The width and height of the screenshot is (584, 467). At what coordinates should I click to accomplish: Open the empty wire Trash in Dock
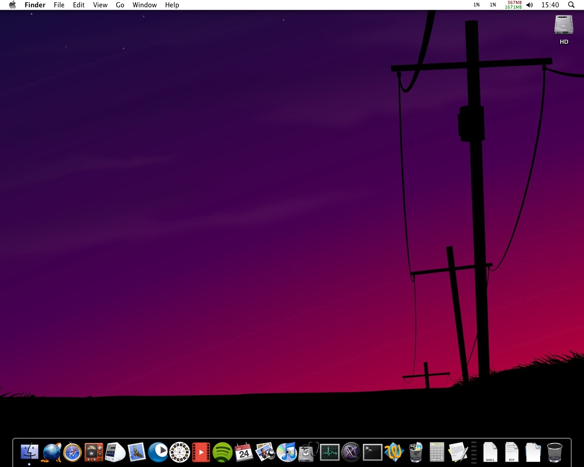tap(555, 452)
